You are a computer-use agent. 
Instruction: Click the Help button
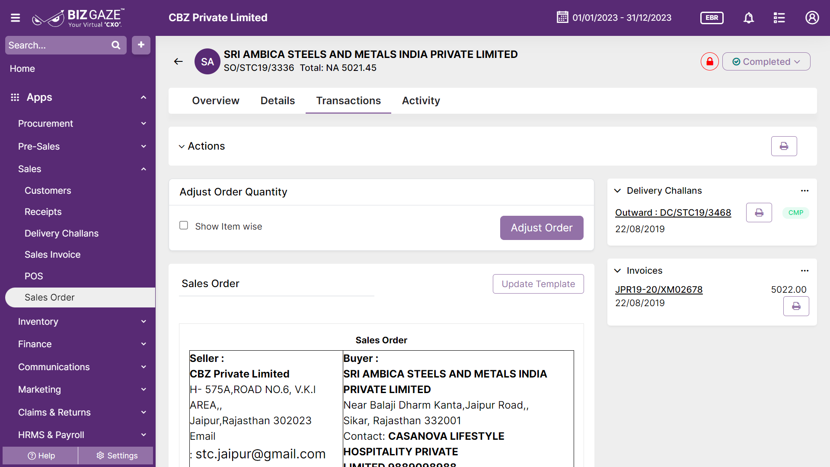[40, 456]
